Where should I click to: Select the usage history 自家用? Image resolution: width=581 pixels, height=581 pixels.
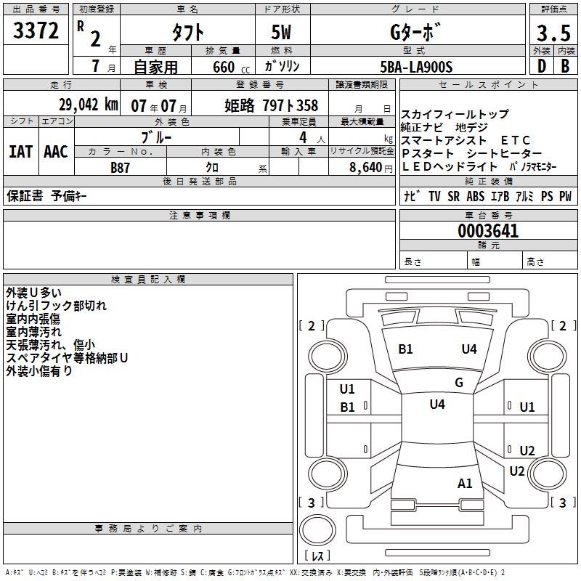click(155, 67)
